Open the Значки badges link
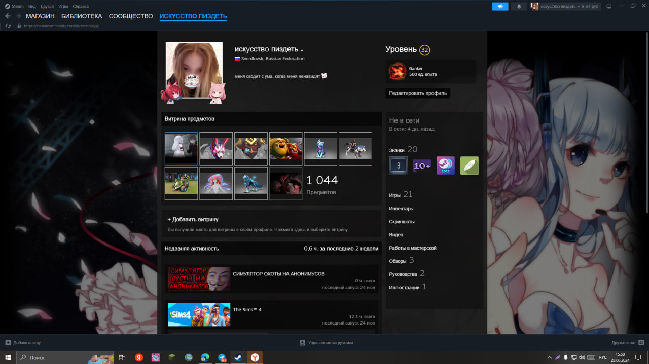The image size is (649, 364). (396, 150)
